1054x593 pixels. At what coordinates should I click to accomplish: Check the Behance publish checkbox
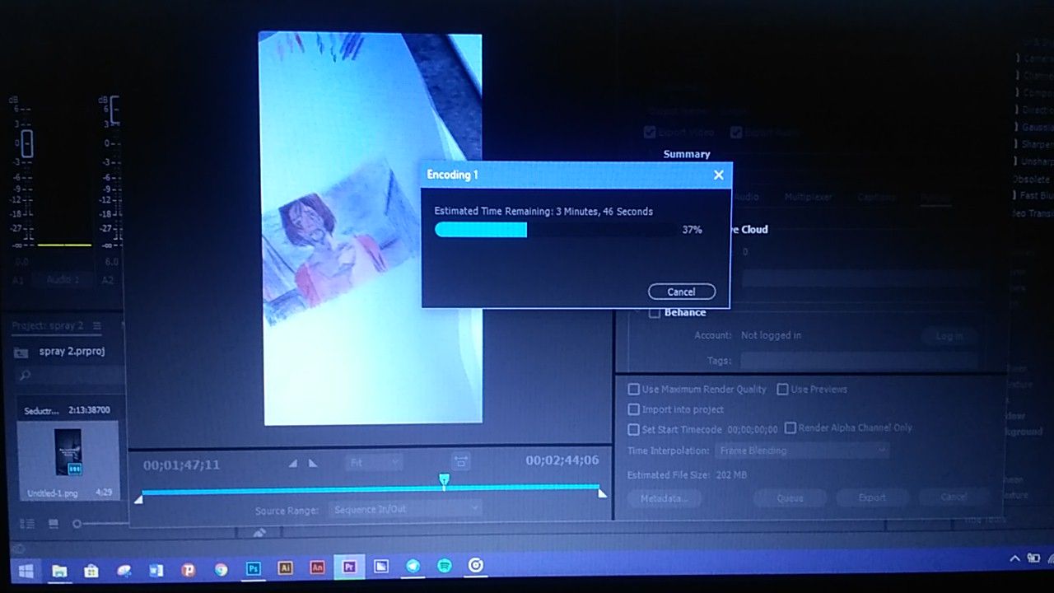tap(655, 313)
